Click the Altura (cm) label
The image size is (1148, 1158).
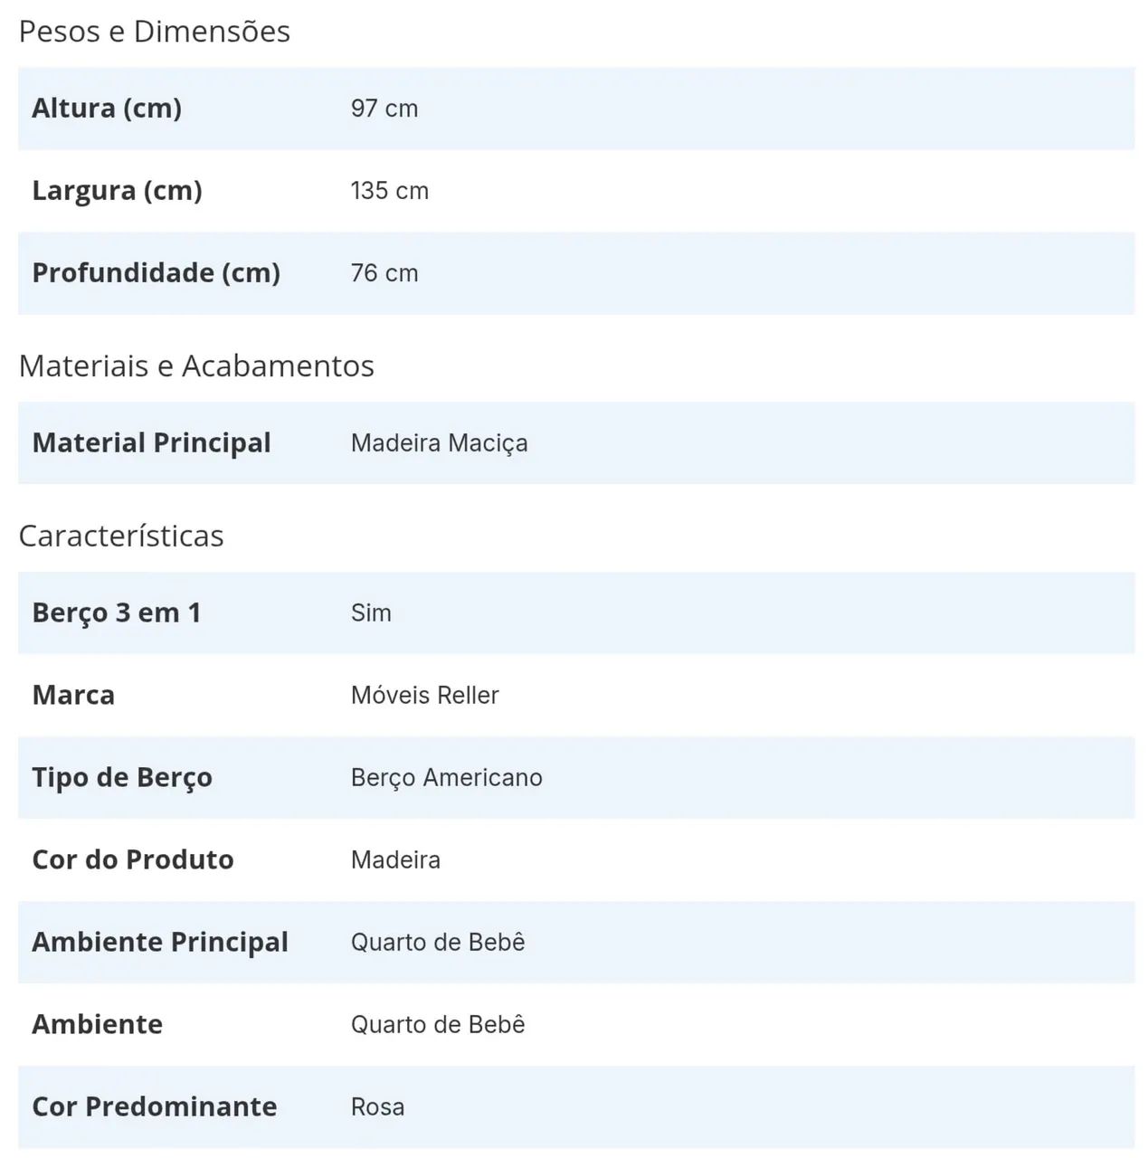click(107, 109)
